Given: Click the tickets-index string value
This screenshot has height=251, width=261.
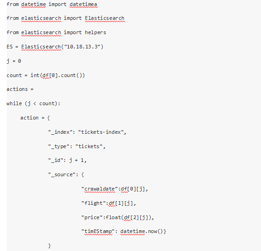Looking at the screenshot, I should [101, 132].
